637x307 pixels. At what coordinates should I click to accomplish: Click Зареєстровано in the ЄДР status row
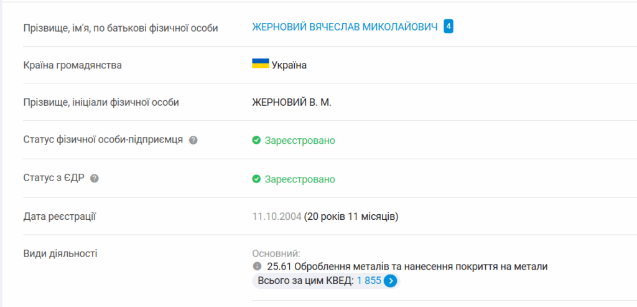pyautogui.click(x=300, y=179)
